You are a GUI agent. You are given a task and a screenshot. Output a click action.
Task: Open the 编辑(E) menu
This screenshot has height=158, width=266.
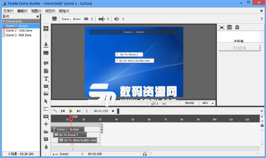[22, 11]
